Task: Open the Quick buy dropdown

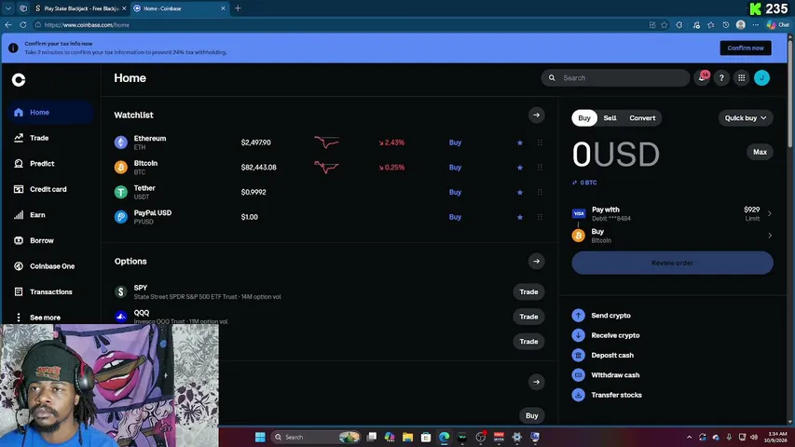Action: 746,118
